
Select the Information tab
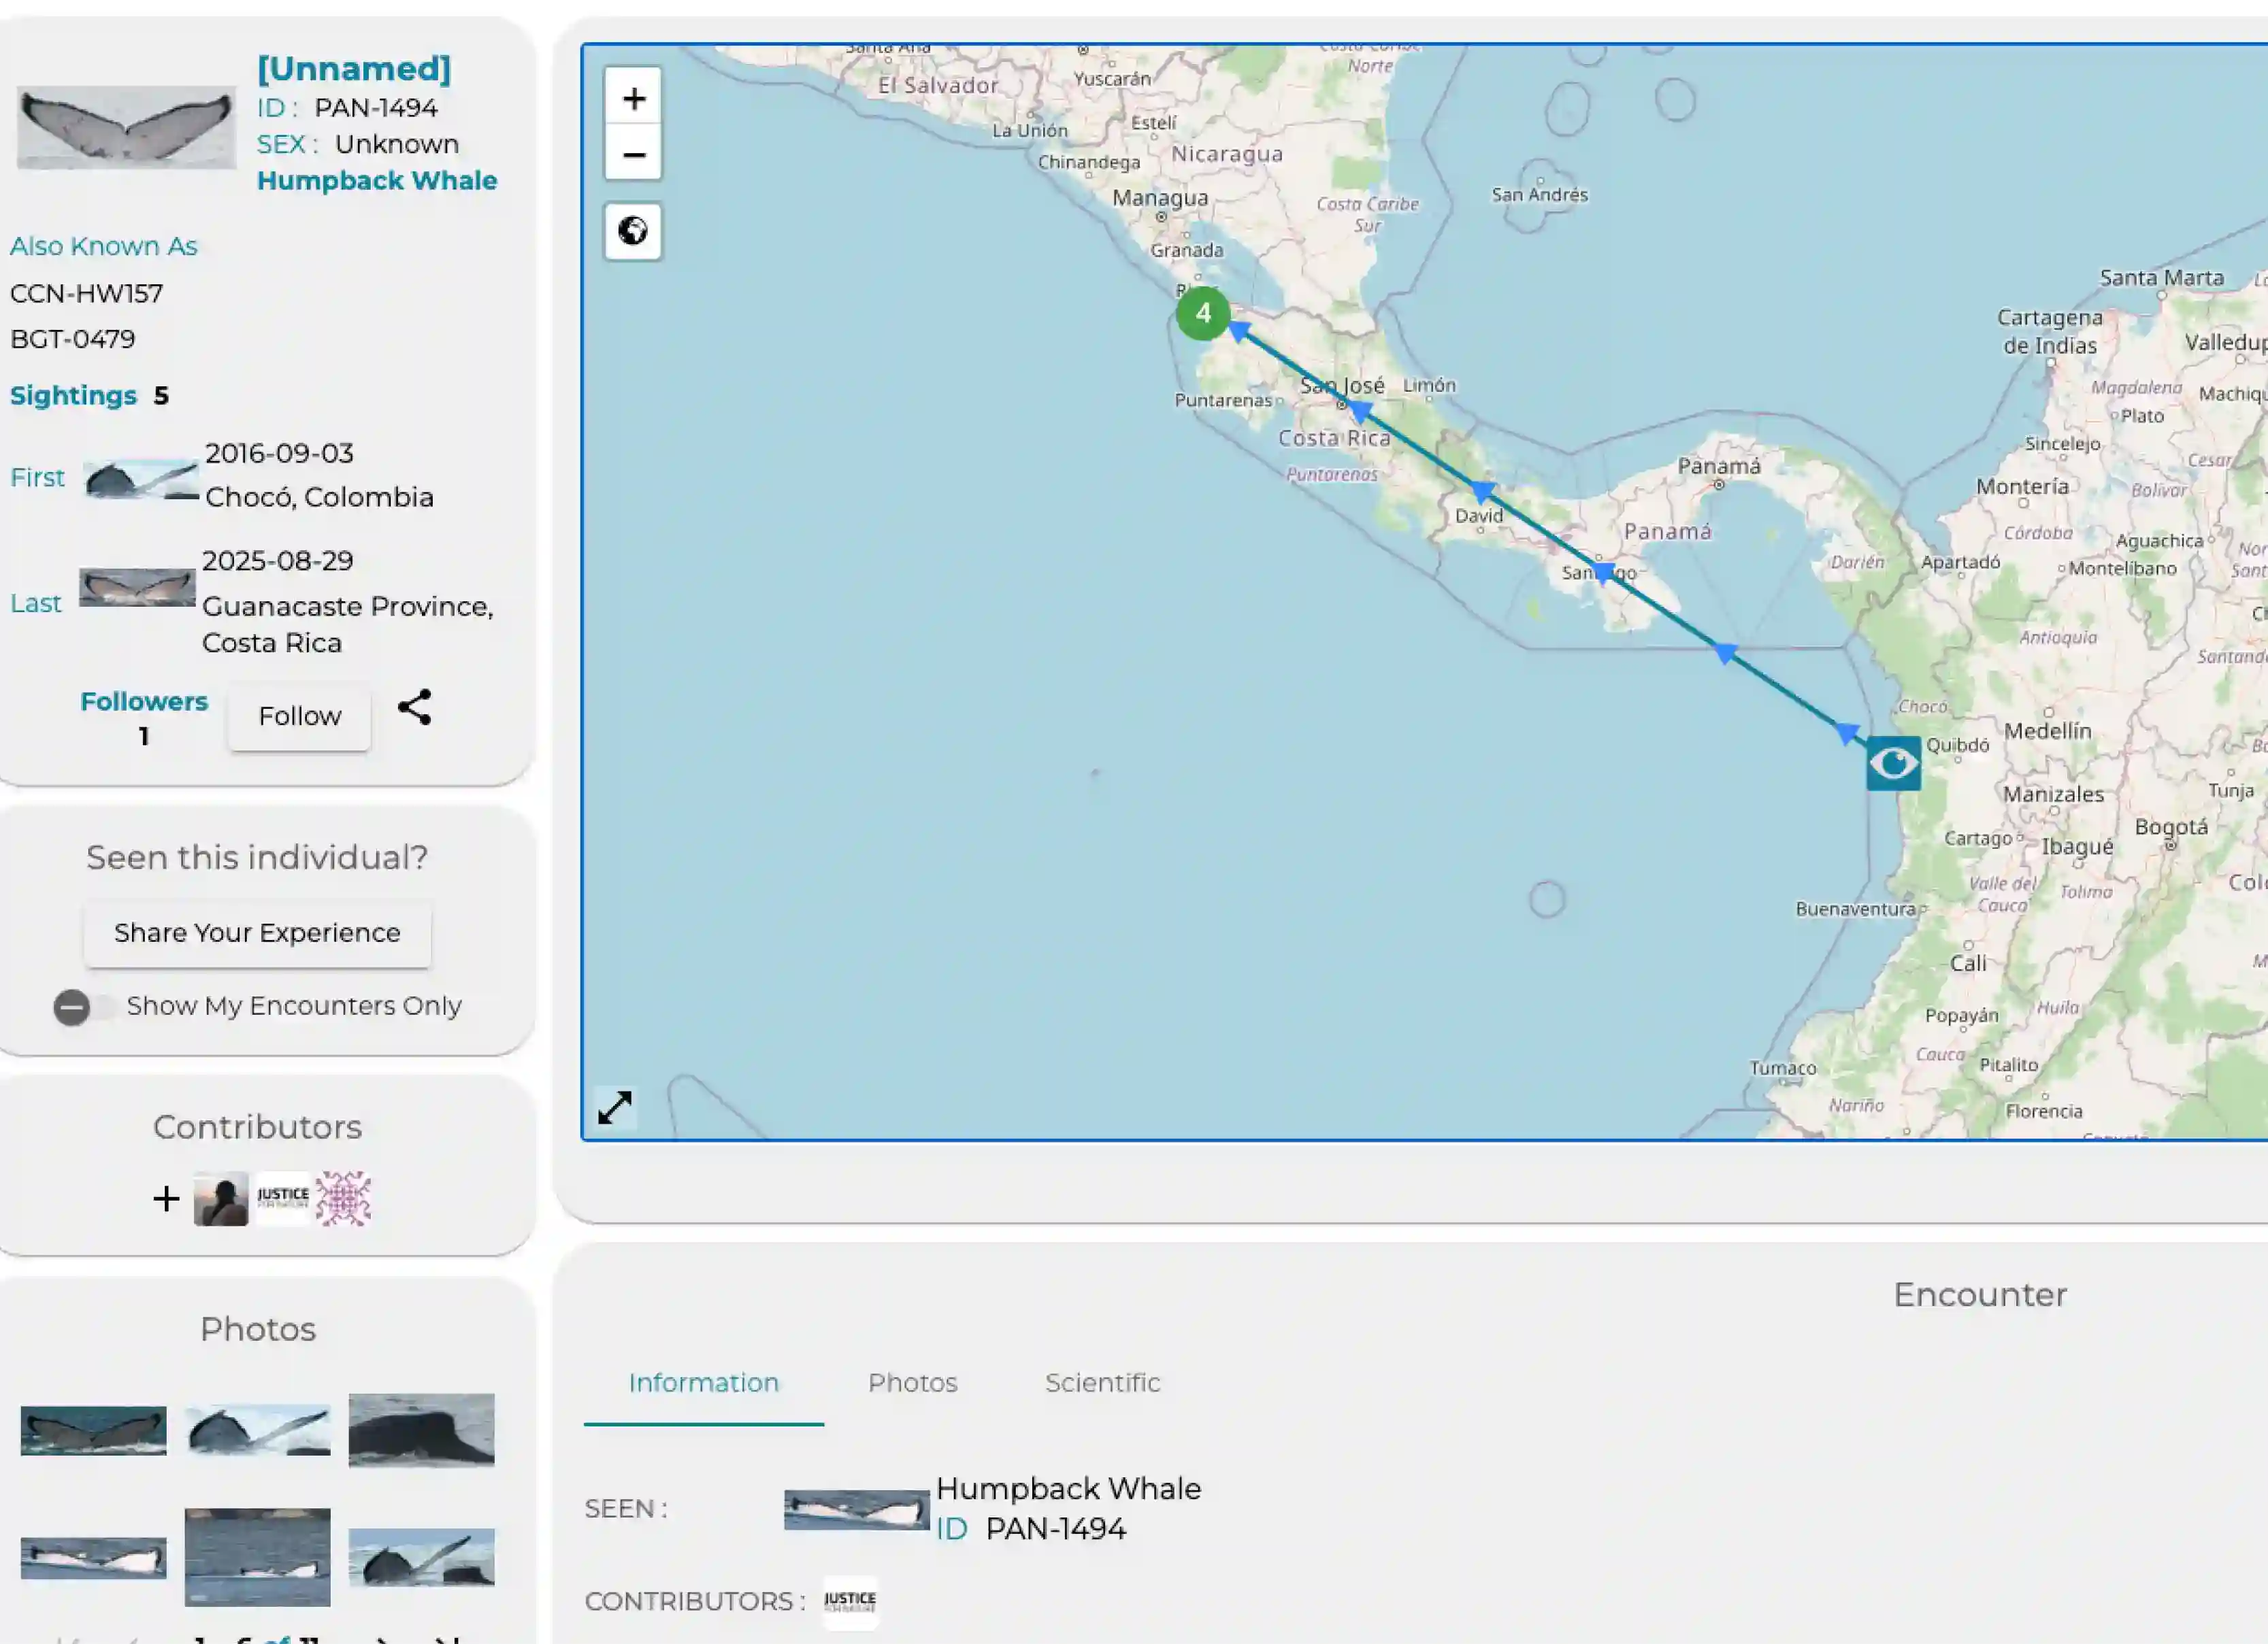pyautogui.click(x=703, y=1382)
